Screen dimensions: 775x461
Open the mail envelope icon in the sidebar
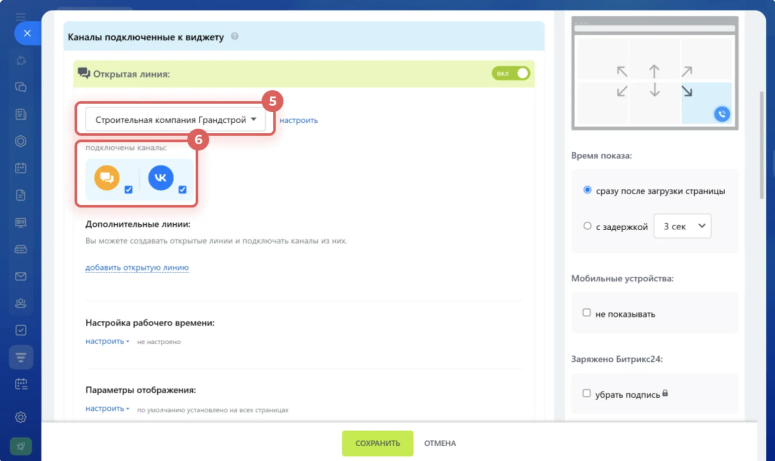[21, 276]
